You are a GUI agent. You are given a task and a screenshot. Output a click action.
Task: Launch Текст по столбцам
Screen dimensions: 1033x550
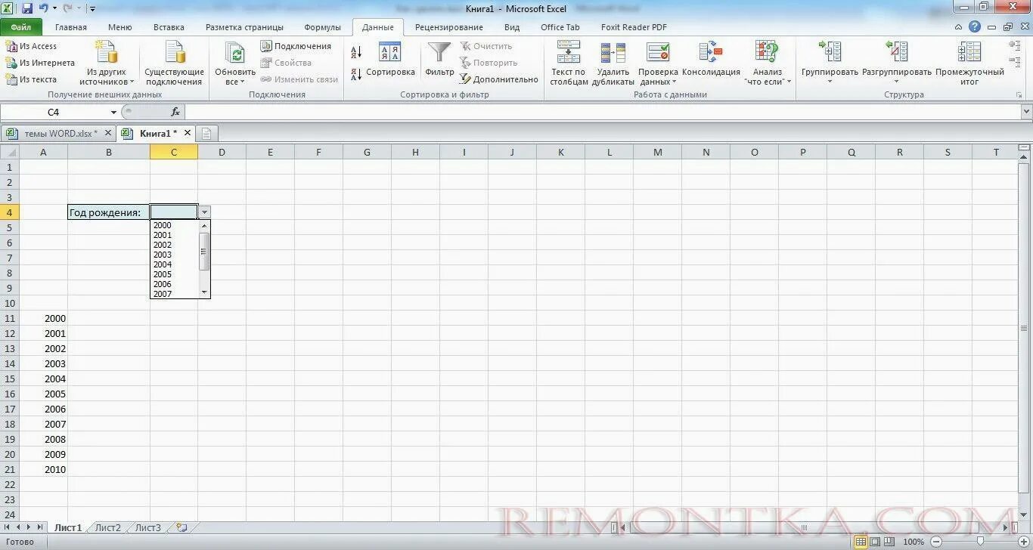point(569,63)
